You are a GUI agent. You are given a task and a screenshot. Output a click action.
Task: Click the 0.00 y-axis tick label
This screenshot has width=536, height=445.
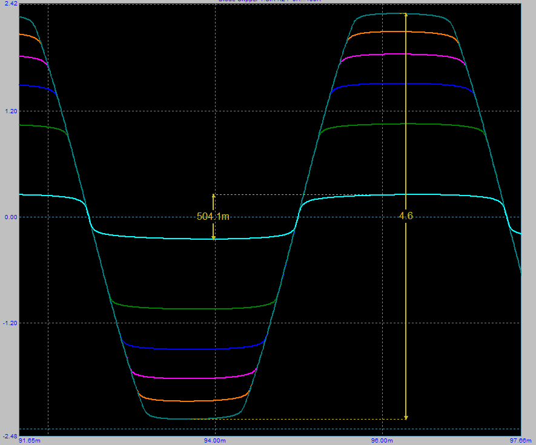pyautogui.click(x=11, y=217)
